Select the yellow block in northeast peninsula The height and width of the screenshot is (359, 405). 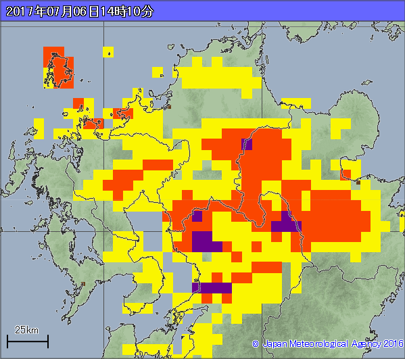[x=341, y=129]
